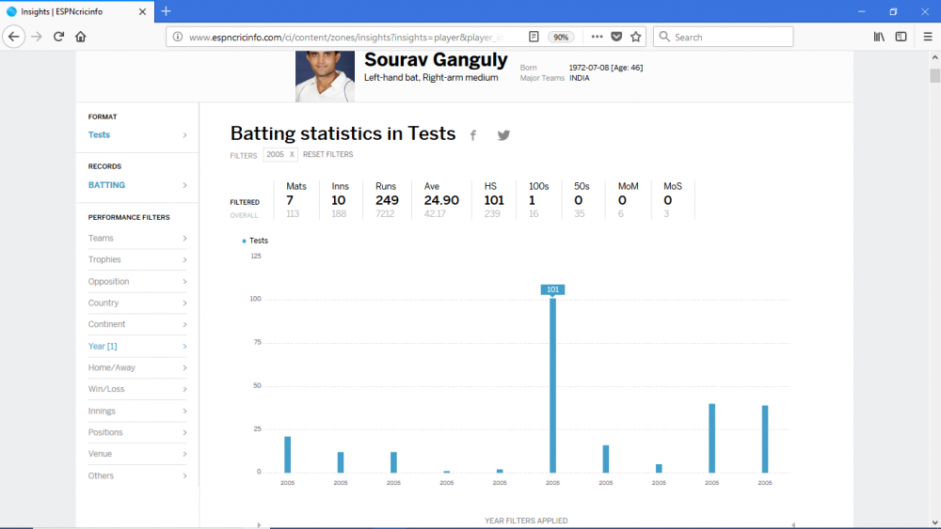Image resolution: width=941 pixels, height=529 pixels.
Task: Expand the Year [1] filter
Action: 137,346
